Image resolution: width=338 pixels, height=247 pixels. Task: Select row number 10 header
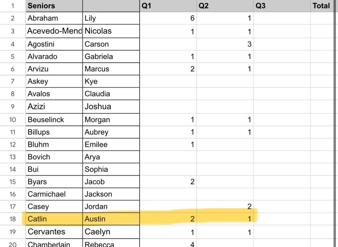click(12, 120)
